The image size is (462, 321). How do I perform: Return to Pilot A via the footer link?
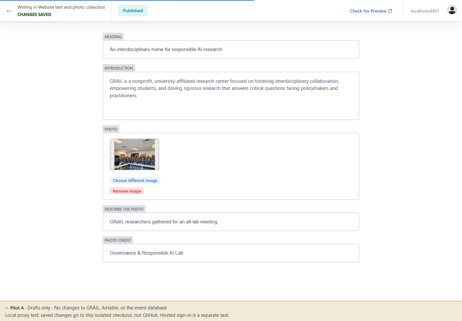point(14,308)
